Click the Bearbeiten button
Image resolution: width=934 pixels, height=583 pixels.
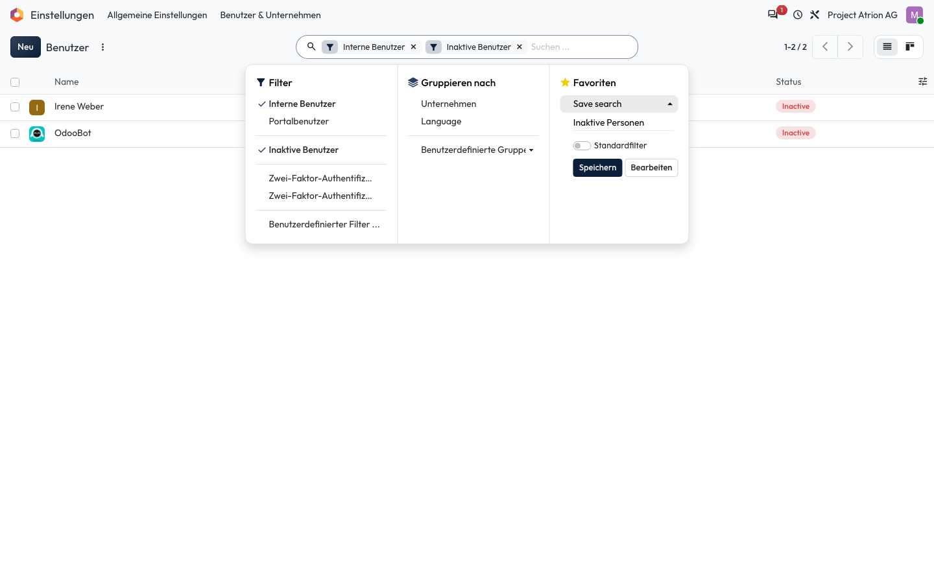pos(651,168)
